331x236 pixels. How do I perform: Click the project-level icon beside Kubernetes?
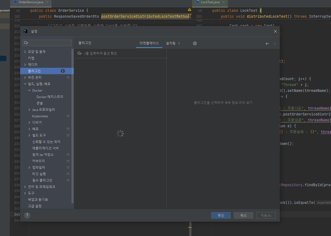(x=68, y=116)
